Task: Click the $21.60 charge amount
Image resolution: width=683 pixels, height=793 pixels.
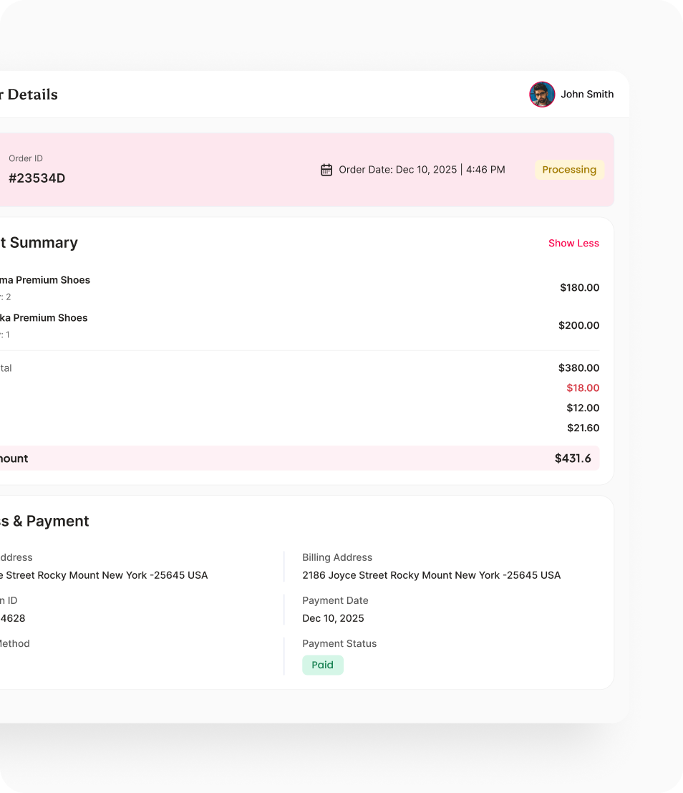Action: (583, 428)
